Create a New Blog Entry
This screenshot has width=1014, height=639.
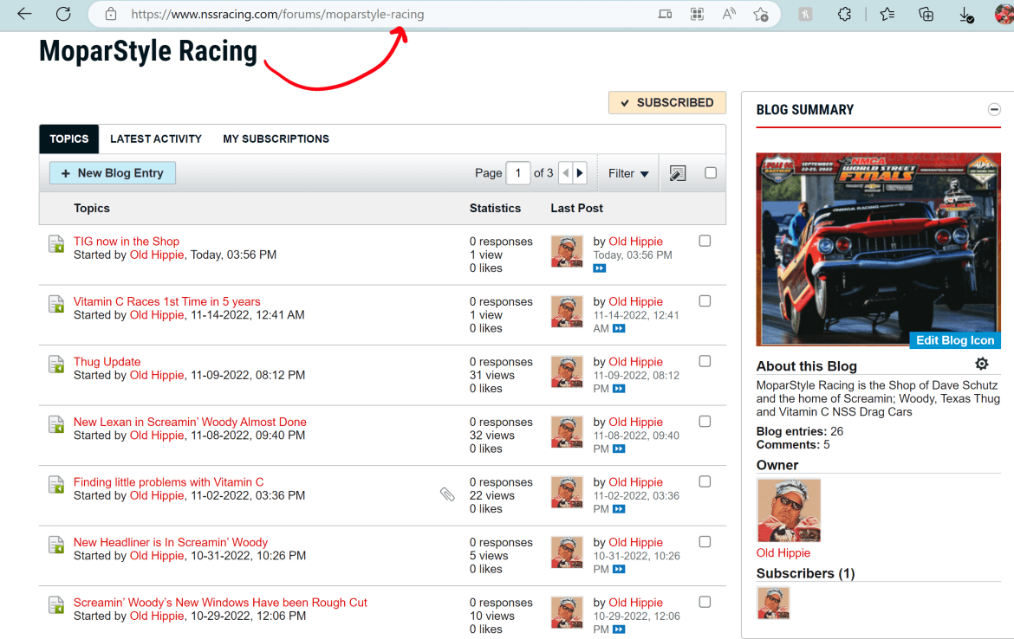[x=113, y=173]
